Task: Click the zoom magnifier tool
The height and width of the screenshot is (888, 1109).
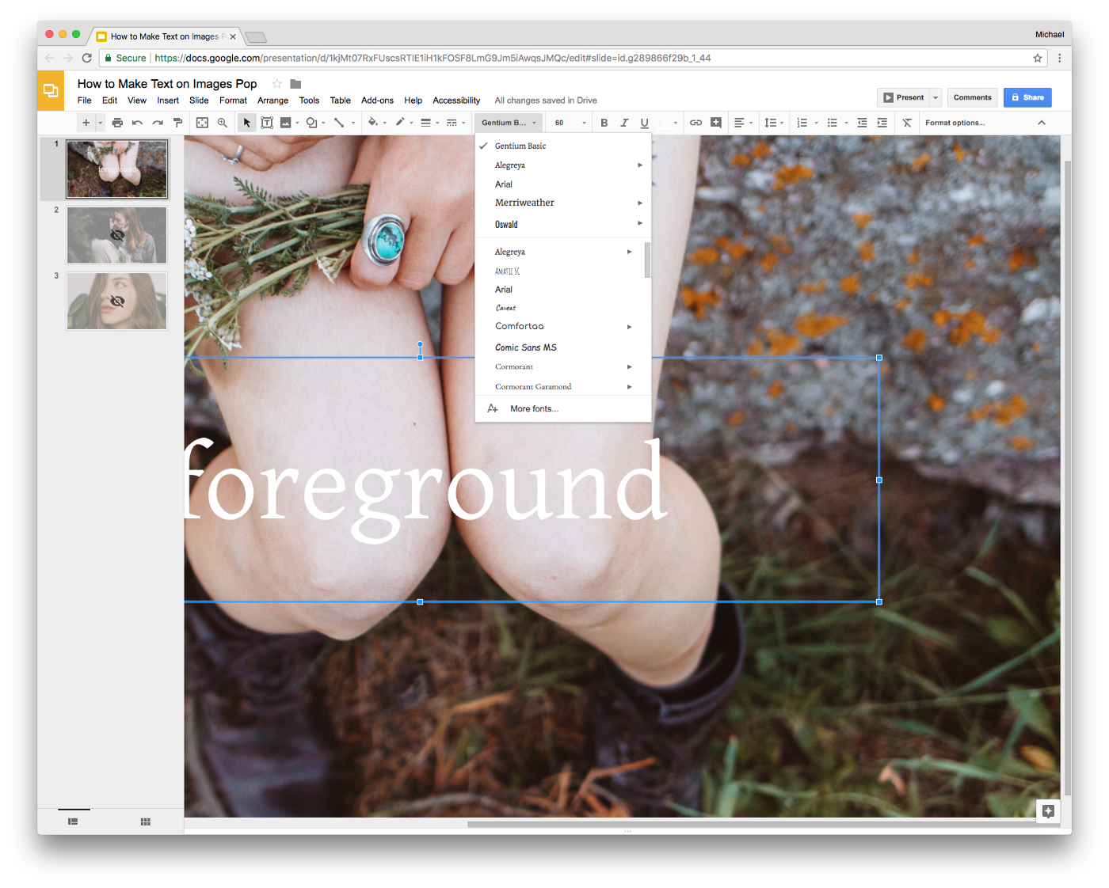Action: (223, 123)
